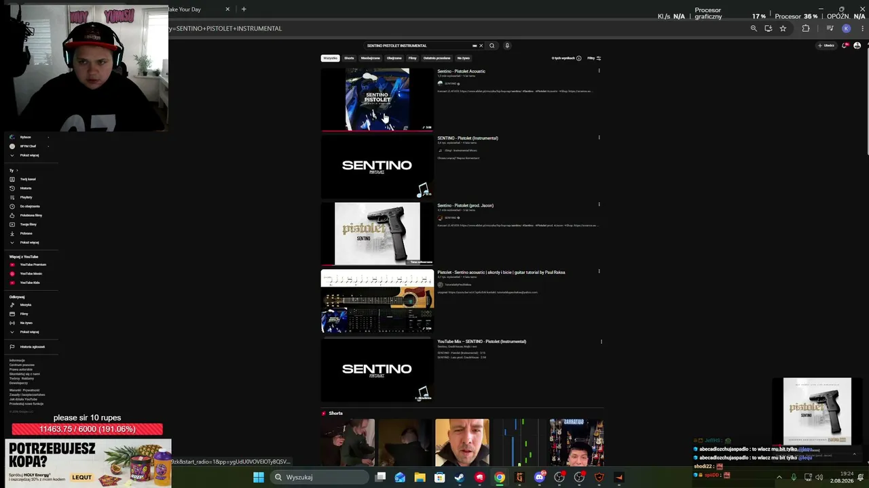The height and width of the screenshot is (488, 869).
Task: Open YouTube Music in the sidebar
Action: tap(31, 274)
